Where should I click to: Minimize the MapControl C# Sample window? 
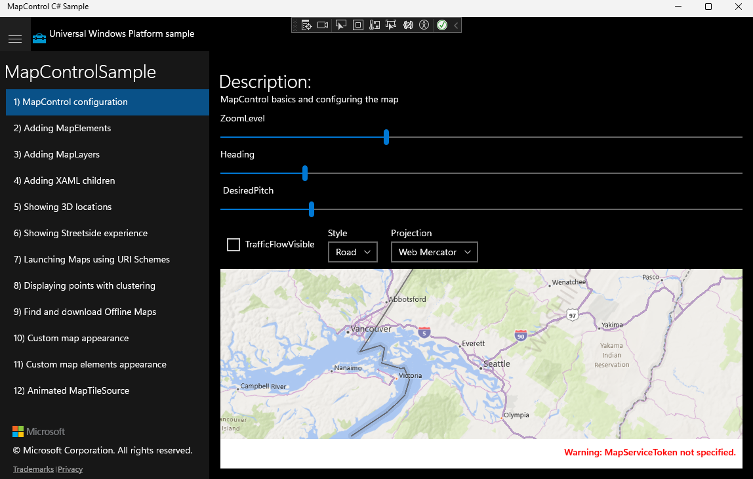[x=678, y=7]
